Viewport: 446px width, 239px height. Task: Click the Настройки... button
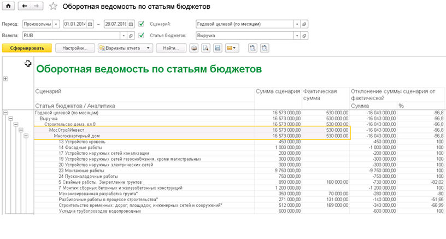coord(75,48)
